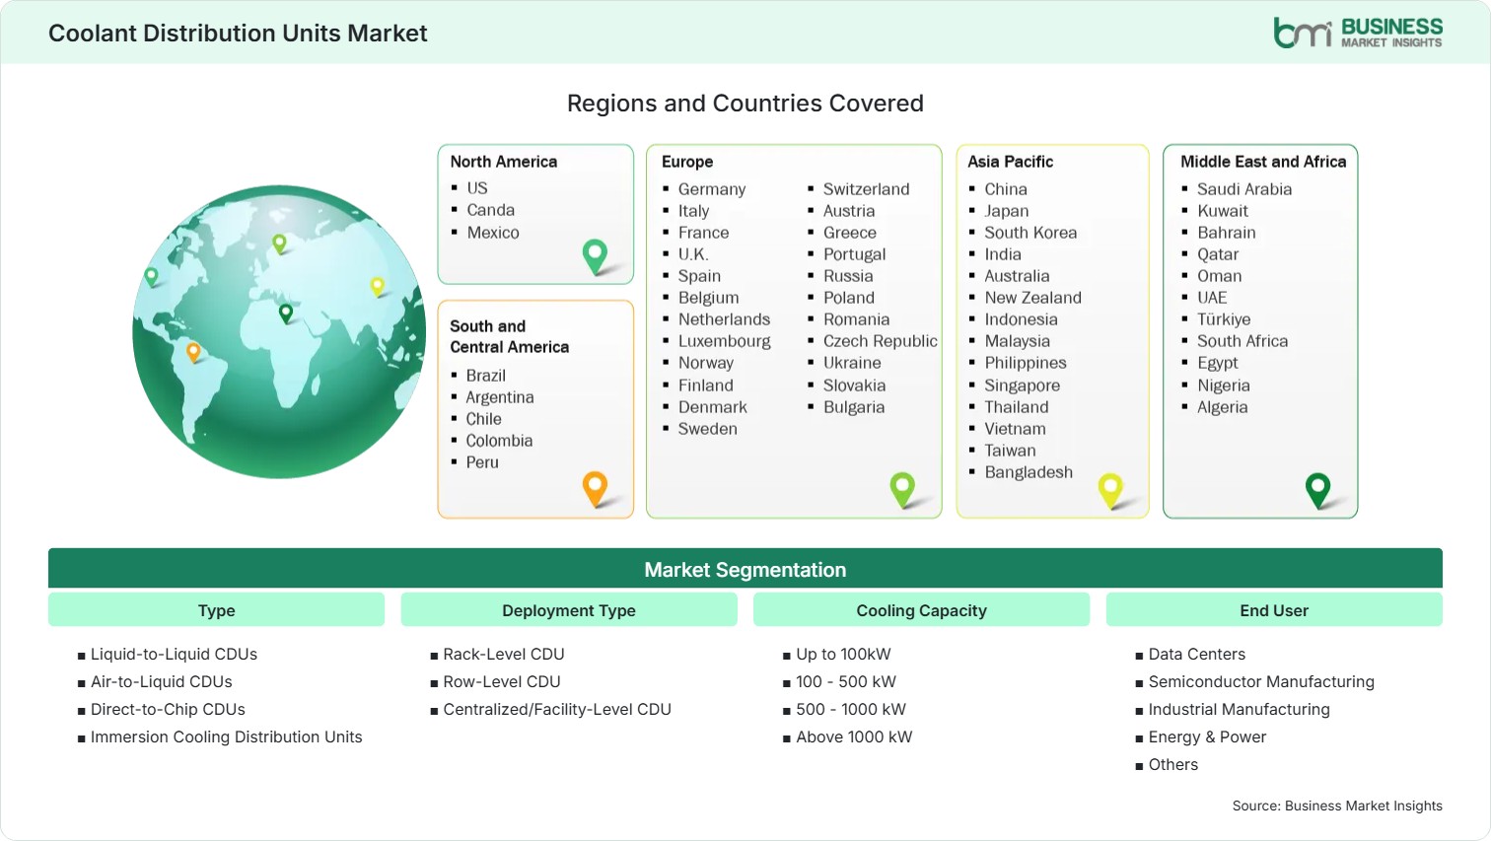Screen dimensions: 1491x841
Task: Select '500 - 1000 kW' capacity
Action: pos(851,709)
